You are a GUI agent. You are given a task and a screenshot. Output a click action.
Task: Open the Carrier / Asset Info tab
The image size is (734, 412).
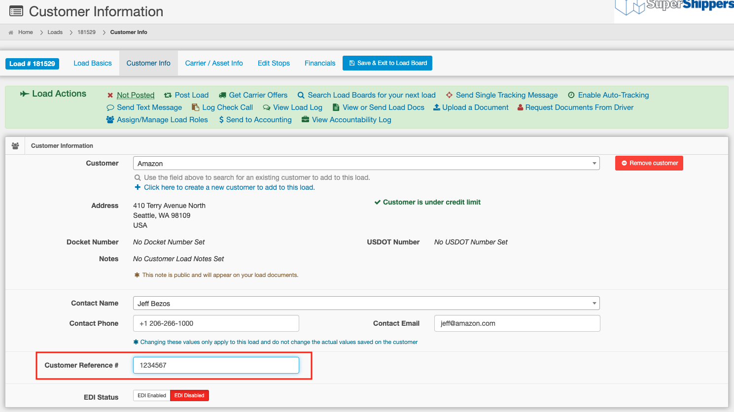[214, 63]
